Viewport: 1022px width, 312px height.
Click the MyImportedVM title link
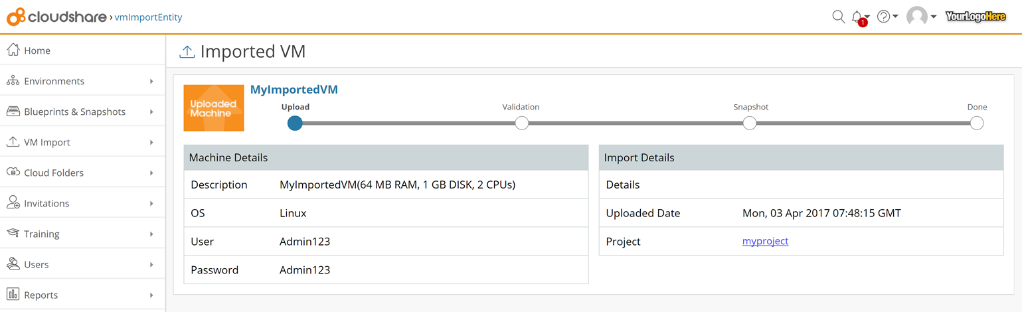pos(294,90)
